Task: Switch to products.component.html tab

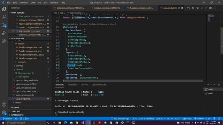Action: click(x=69, y=8)
